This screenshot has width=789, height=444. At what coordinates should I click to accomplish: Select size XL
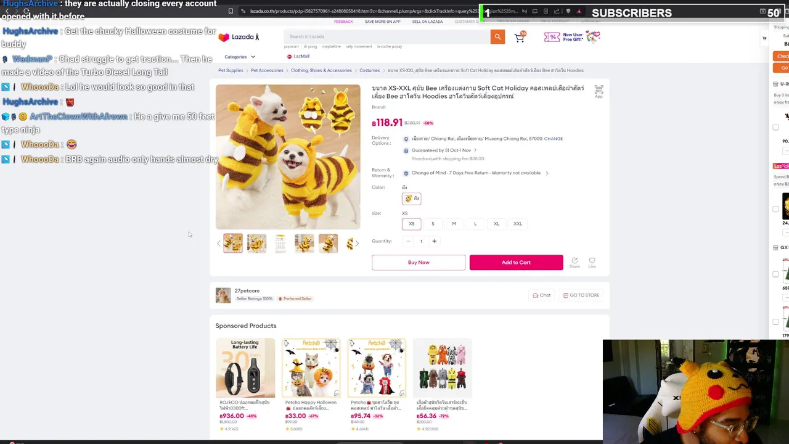coord(496,224)
